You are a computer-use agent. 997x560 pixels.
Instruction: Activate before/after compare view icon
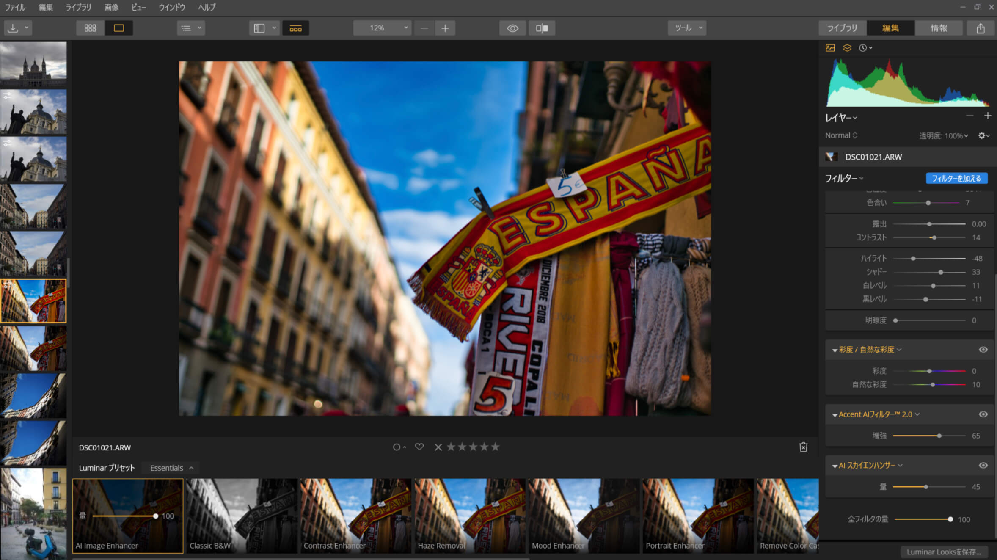542,28
